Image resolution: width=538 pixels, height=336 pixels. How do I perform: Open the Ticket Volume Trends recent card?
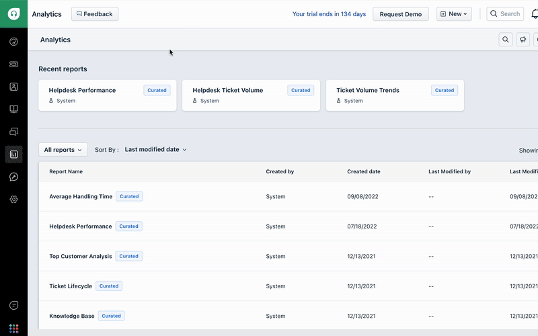point(395,95)
